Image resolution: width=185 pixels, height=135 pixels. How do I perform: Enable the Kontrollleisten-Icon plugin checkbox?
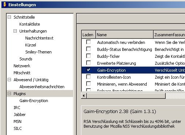[88, 77]
